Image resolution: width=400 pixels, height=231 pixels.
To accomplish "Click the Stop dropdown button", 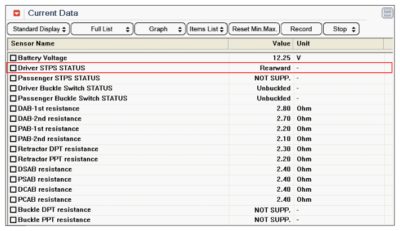I will tap(343, 29).
